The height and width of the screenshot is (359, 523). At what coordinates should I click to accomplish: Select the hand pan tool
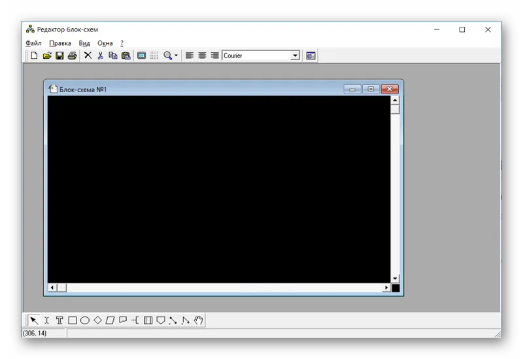click(199, 320)
